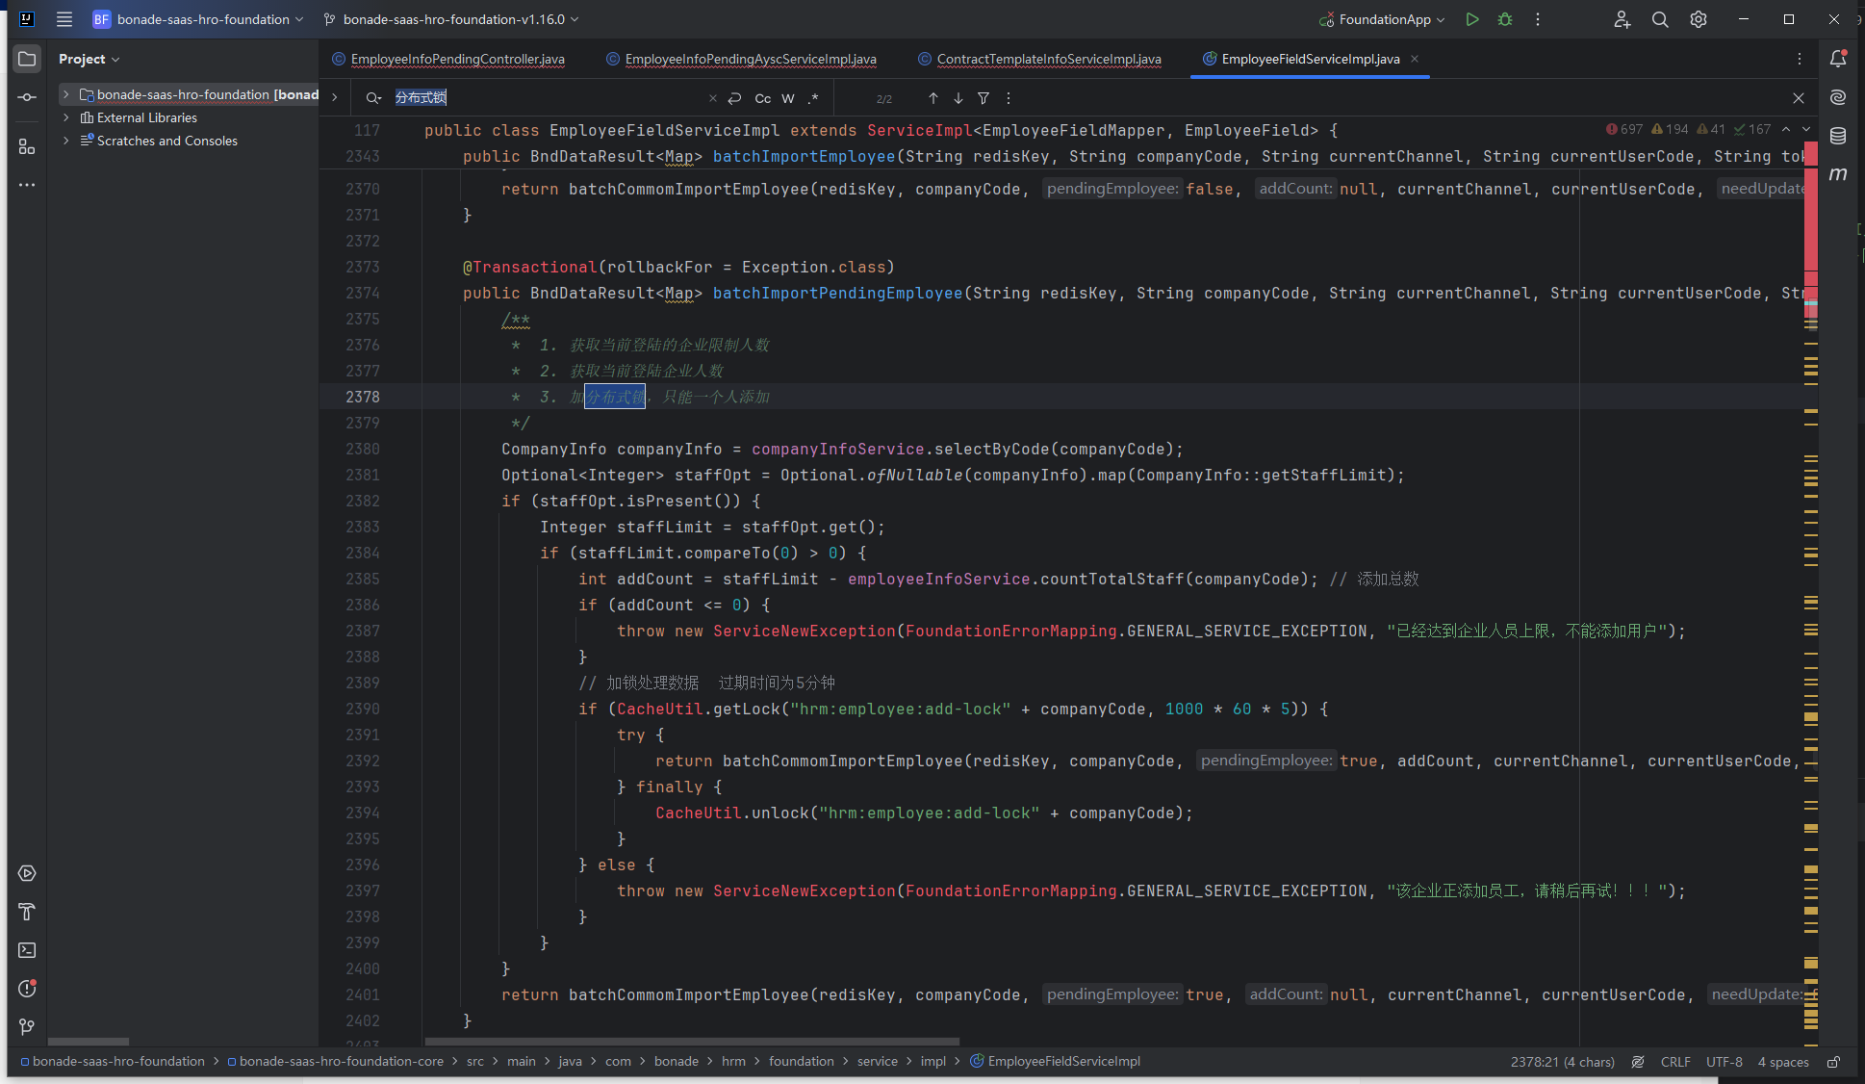Show more tool windows ellipsis

point(27,185)
